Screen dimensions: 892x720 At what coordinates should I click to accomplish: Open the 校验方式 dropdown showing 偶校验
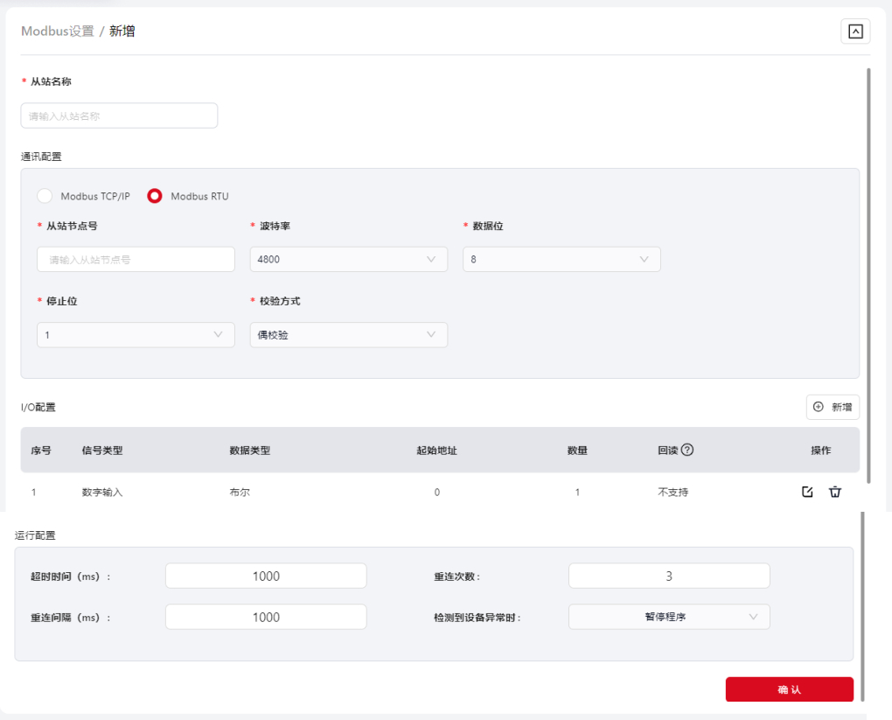coord(348,335)
